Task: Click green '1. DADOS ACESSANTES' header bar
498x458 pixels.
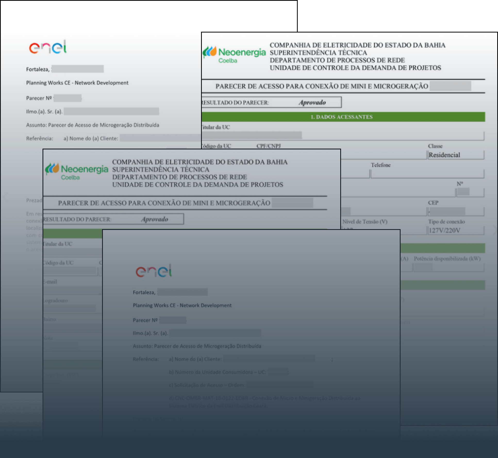Action: pos(343,117)
